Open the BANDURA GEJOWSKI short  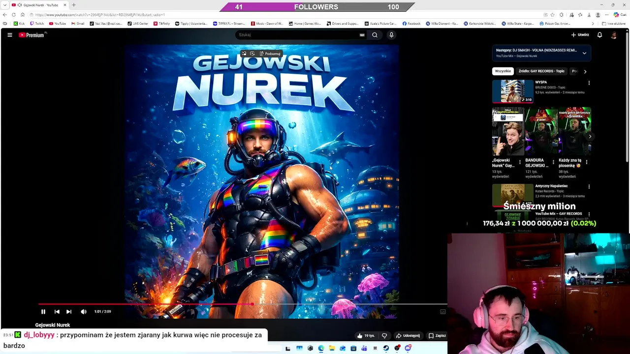(541, 131)
